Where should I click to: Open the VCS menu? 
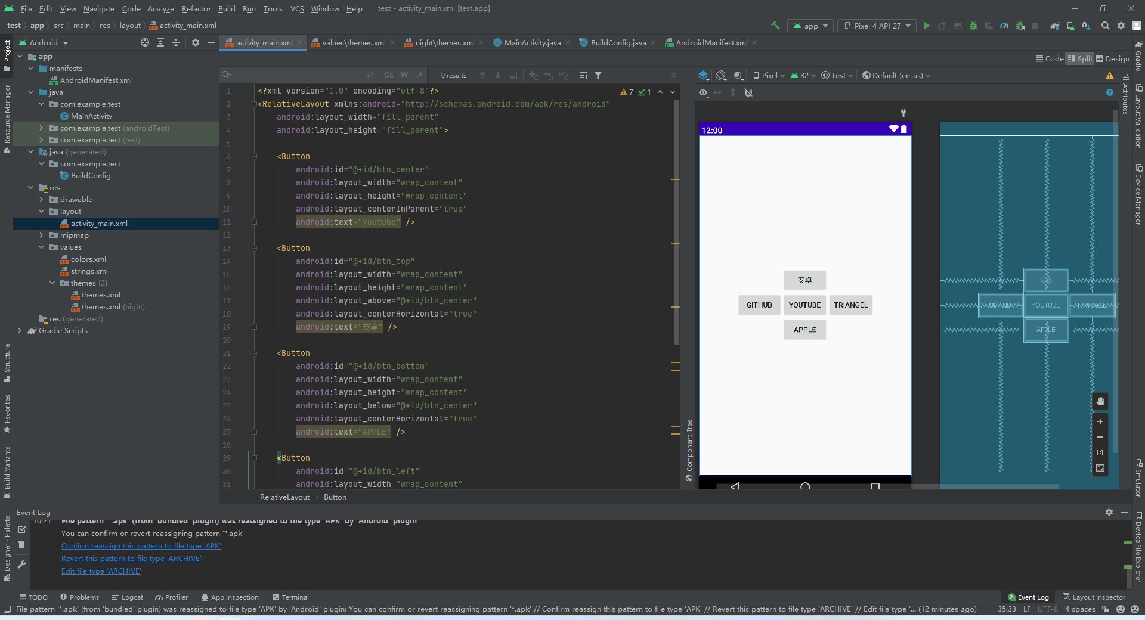[x=297, y=8]
